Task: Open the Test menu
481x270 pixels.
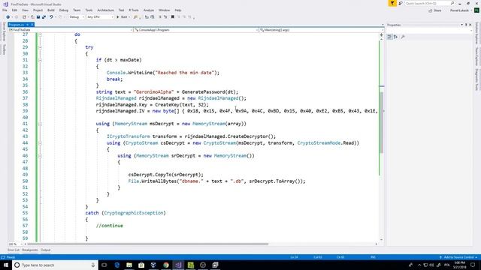Action: coord(122,10)
